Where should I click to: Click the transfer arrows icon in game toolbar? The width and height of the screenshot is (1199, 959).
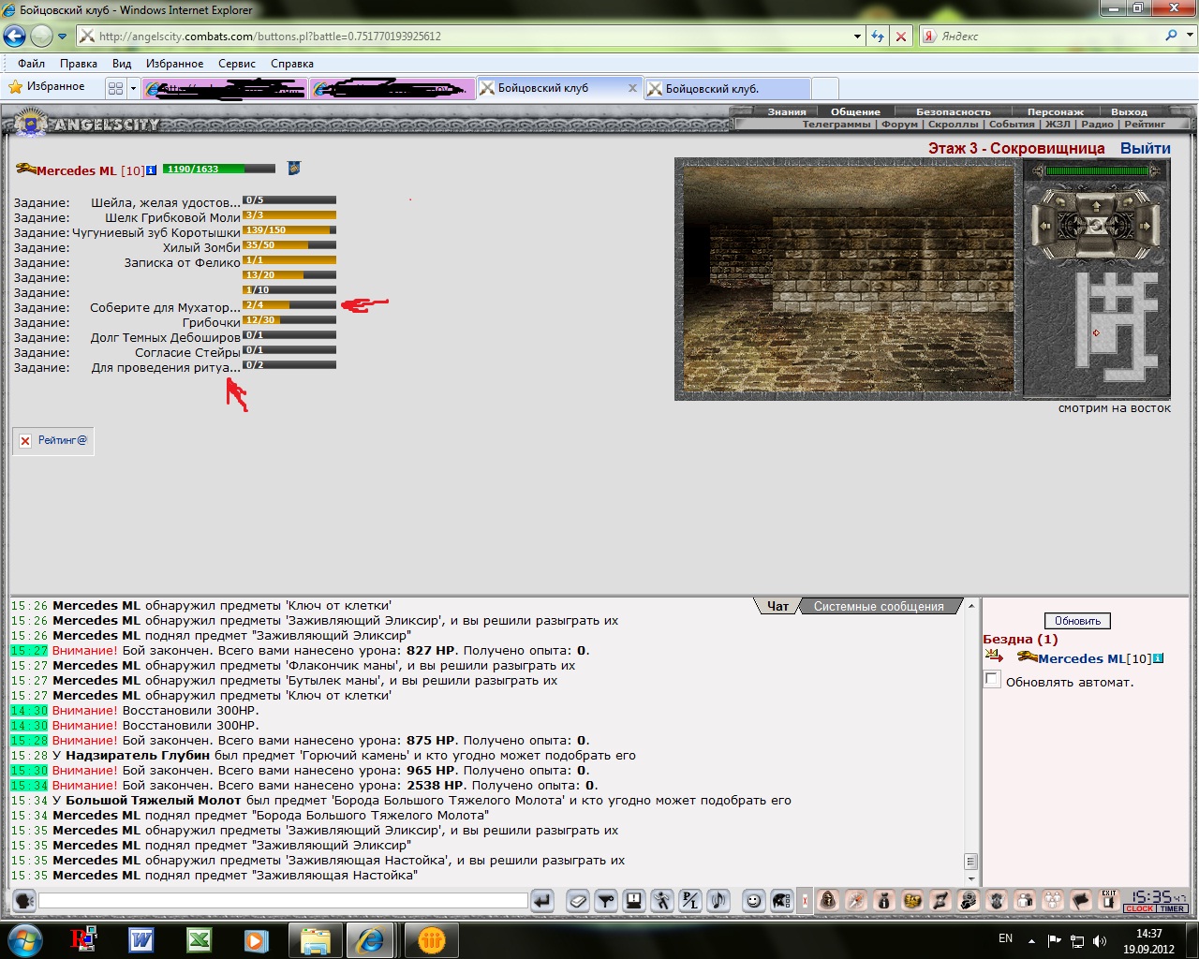click(x=940, y=901)
